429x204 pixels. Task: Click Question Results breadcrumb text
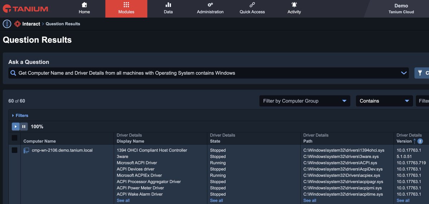[63, 24]
